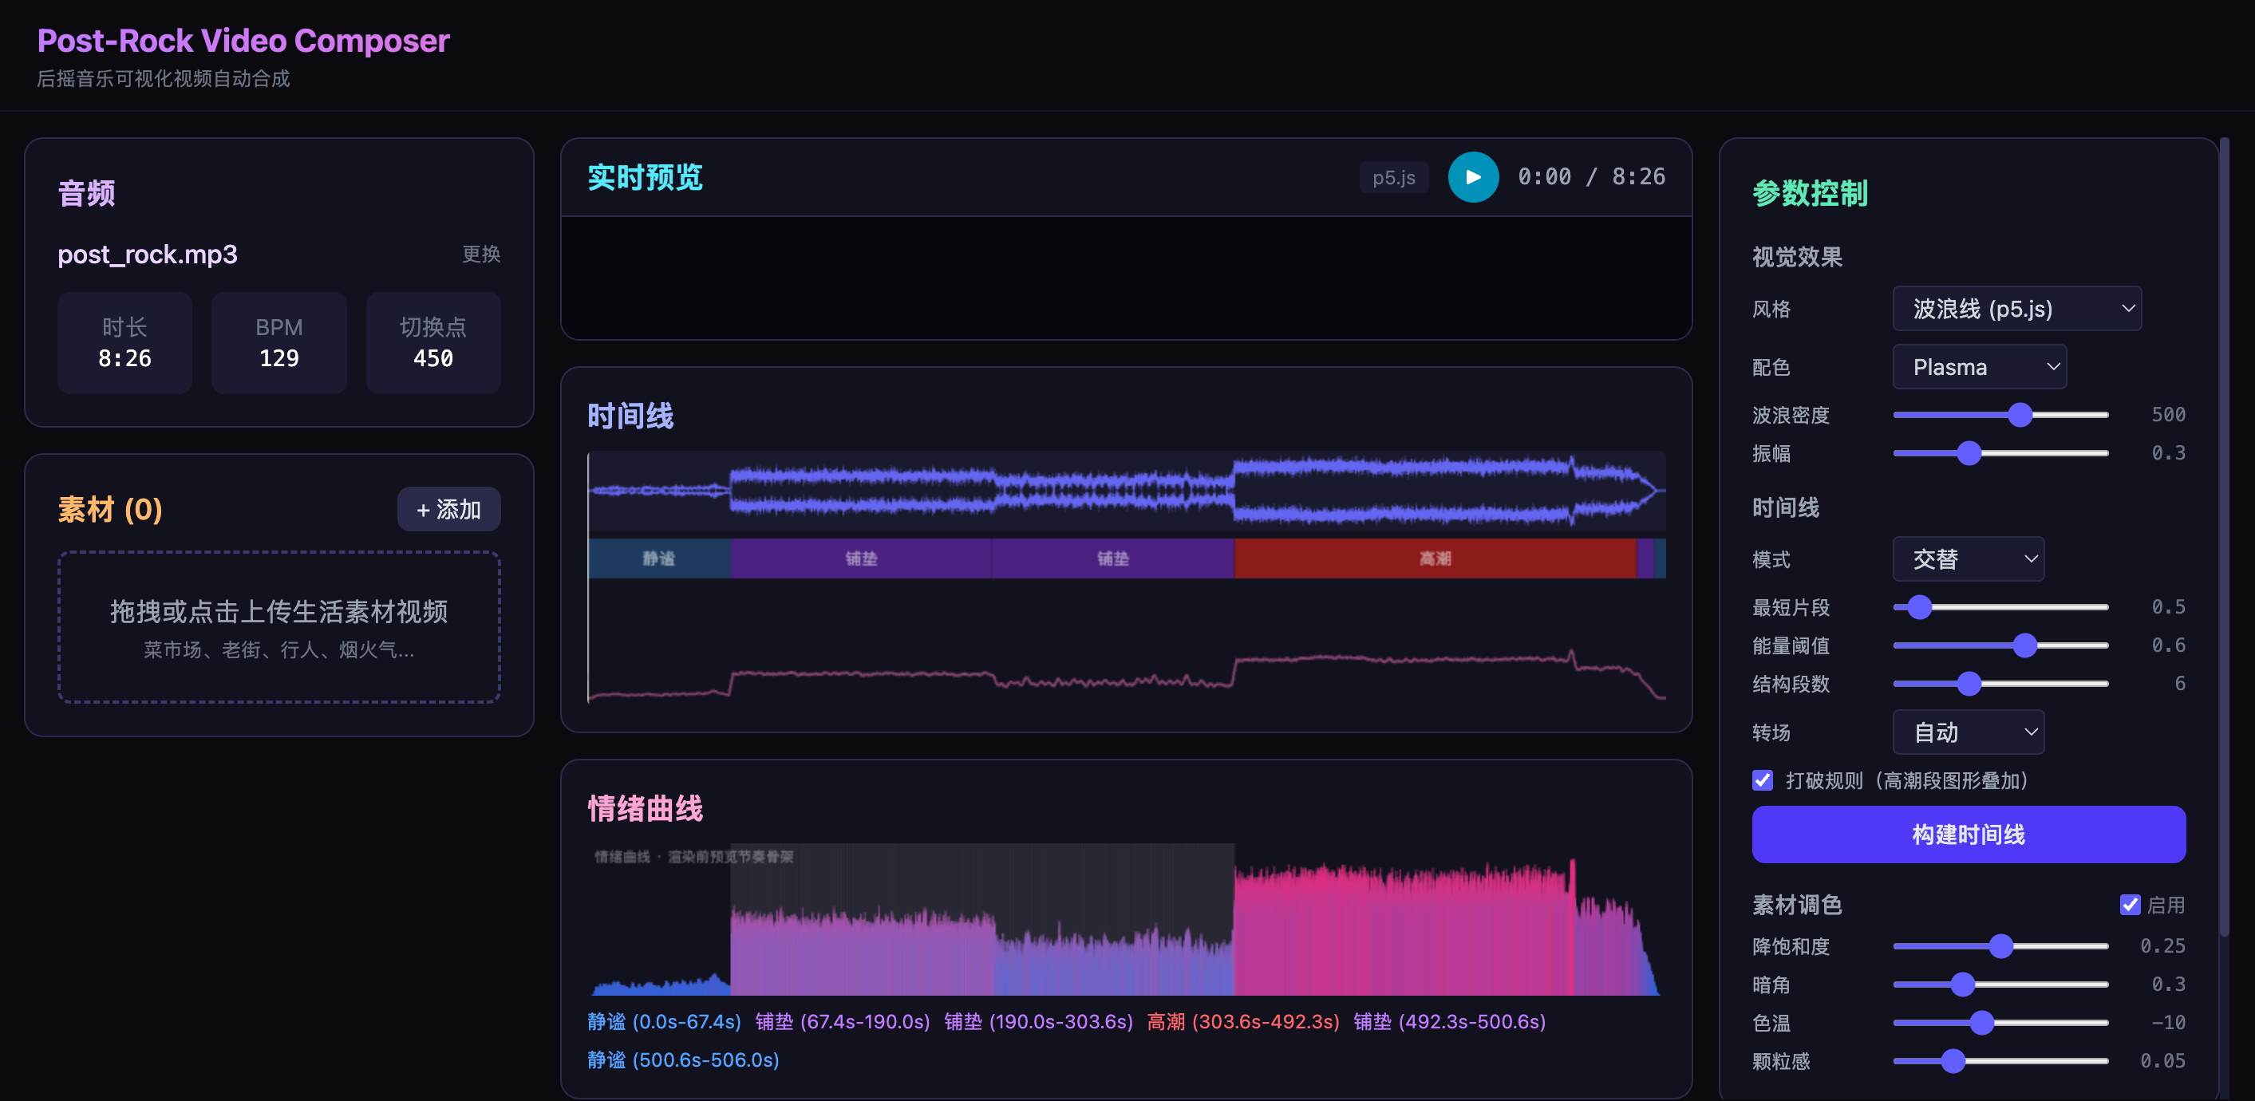Open the 配色 Plasma dropdown

(x=1978, y=367)
